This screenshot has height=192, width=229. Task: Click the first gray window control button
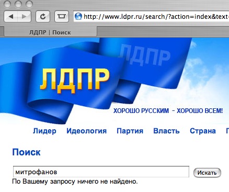click(x=7, y=4)
